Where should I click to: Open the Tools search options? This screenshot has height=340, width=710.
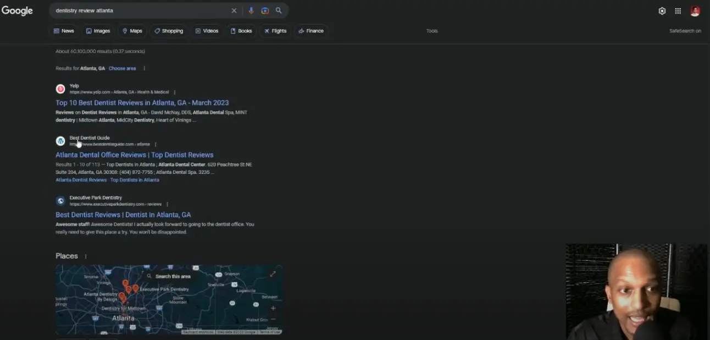432,31
